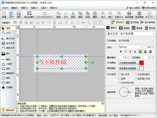The width and height of the screenshot is (157, 118).
Task: Click the 复制 (Copy) icon
Action: tap(80, 15)
